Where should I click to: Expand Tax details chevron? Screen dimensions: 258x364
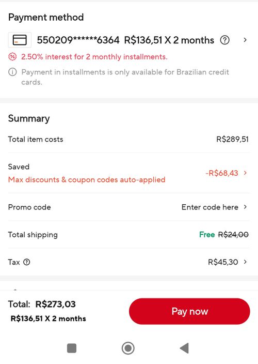pyautogui.click(x=245, y=262)
